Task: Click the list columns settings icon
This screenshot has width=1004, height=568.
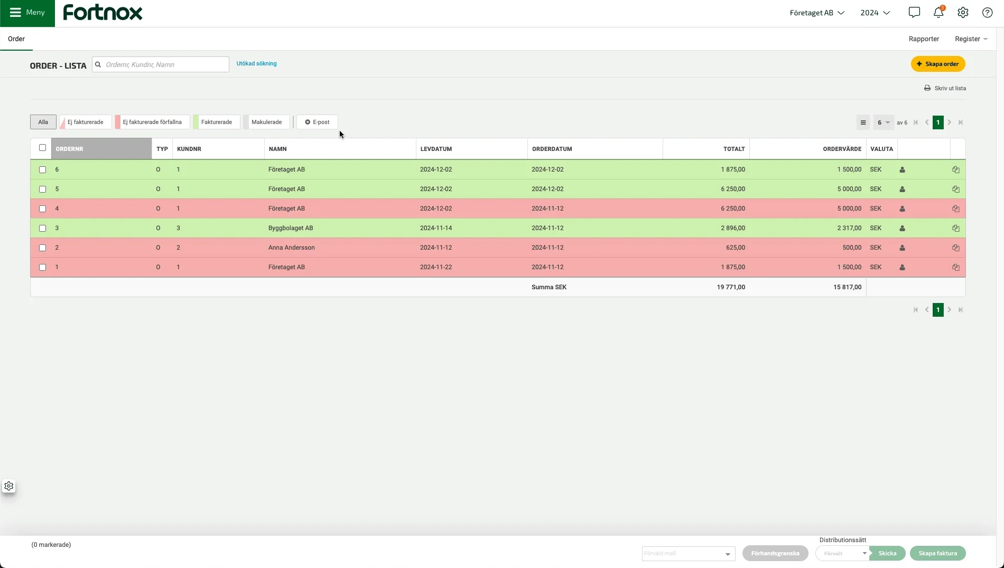Action: click(x=863, y=122)
